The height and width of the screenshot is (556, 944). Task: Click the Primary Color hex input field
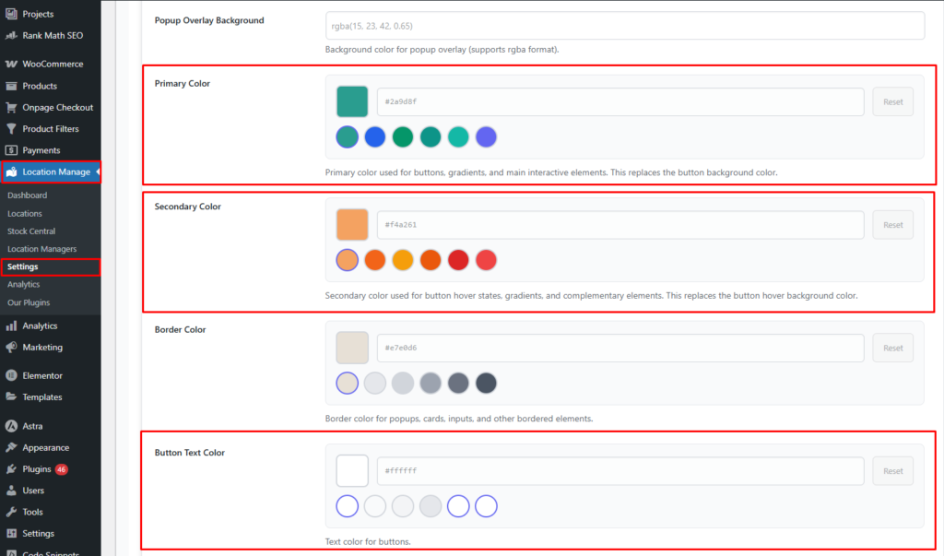click(x=619, y=102)
